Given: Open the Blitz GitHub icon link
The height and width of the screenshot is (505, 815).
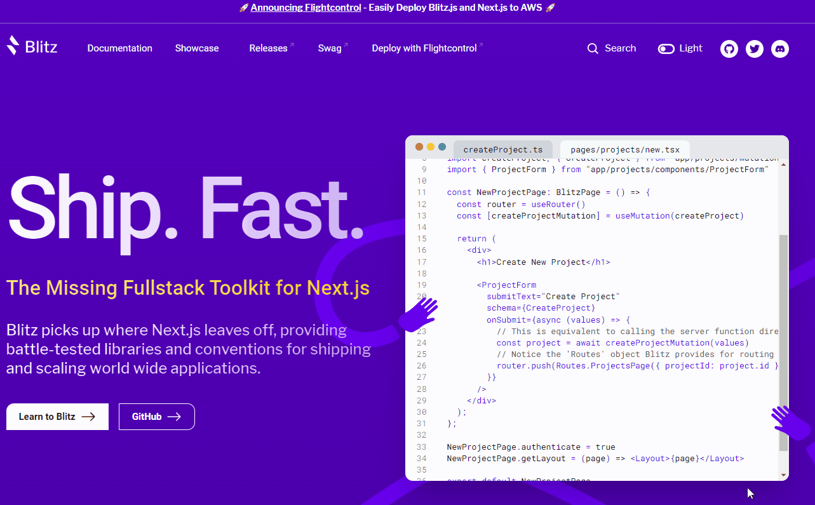Looking at the screenshot, I should (729, 49).
